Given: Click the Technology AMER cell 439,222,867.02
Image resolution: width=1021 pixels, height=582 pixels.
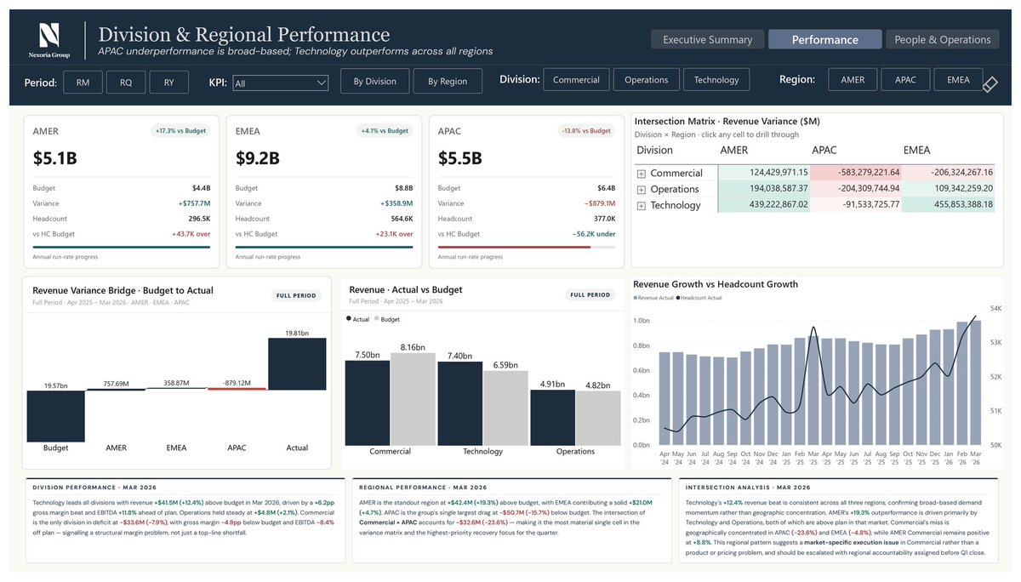Looking at the screenshot, I should [764, 205].
